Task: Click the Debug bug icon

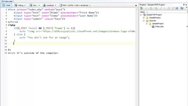Action: [x=16, y=5]
